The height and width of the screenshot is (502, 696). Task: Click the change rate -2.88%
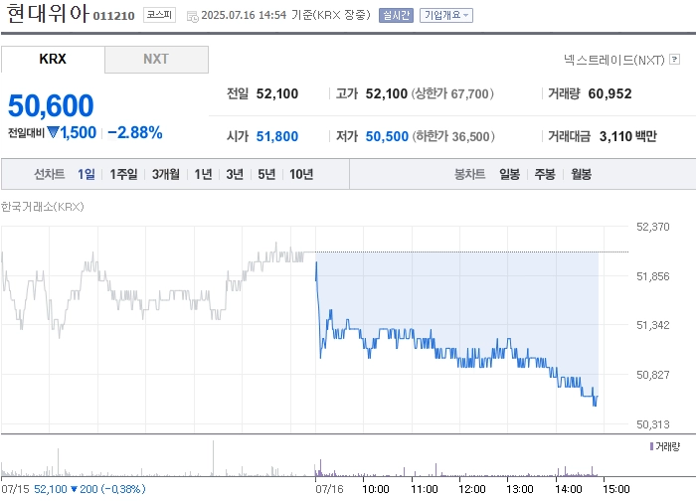135,132
